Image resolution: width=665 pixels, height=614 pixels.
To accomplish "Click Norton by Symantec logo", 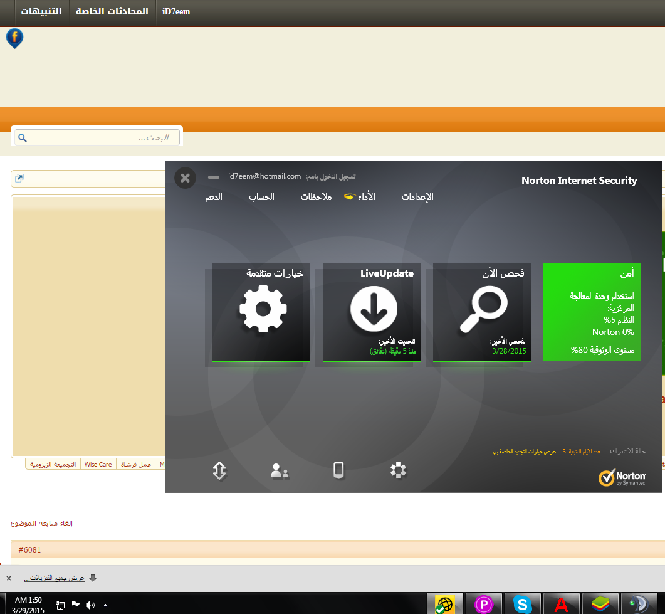I will [x=622, y=478].
